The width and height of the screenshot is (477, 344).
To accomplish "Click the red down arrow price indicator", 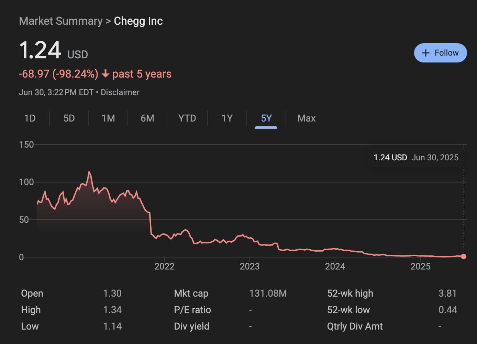I will click(106, 74).
